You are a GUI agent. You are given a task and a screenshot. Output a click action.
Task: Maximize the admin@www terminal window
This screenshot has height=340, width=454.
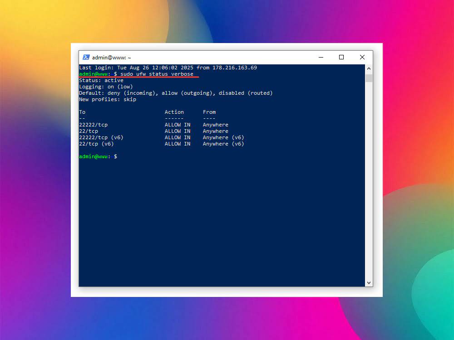(341, 57)
